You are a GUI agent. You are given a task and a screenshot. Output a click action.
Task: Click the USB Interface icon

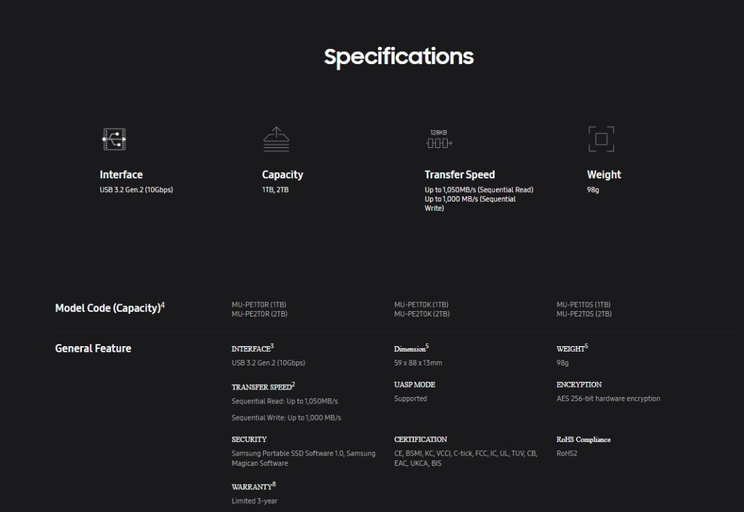[114, 139]
